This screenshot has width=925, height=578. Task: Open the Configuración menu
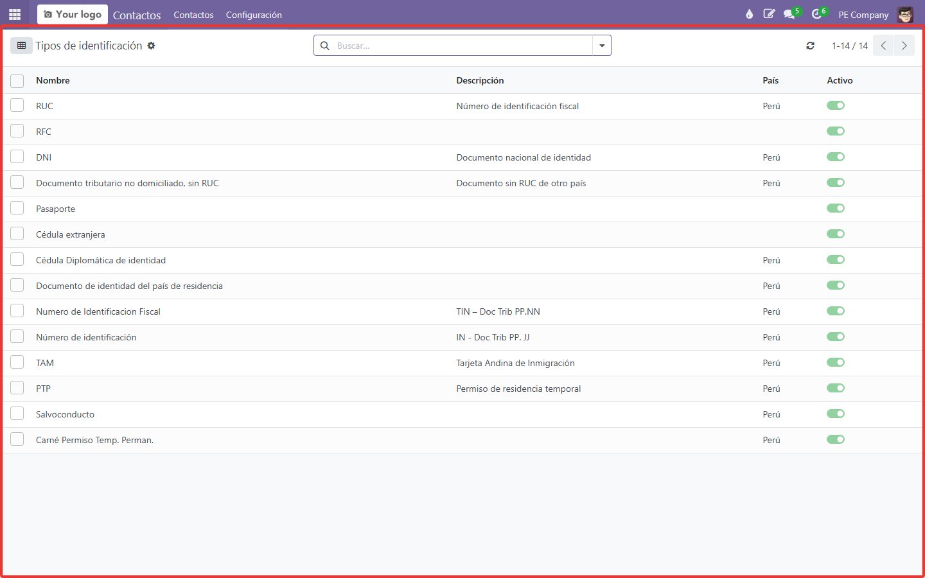tap(254, 15)
